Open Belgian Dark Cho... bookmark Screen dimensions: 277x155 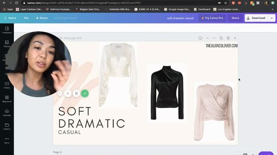pyautogui.click(x=88, y=9)
